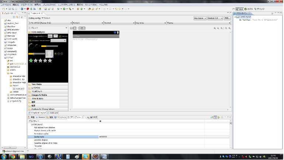Screen dimensions: 284x160
Task: Click the green Run button in toolbar
Action: (64, 8)
